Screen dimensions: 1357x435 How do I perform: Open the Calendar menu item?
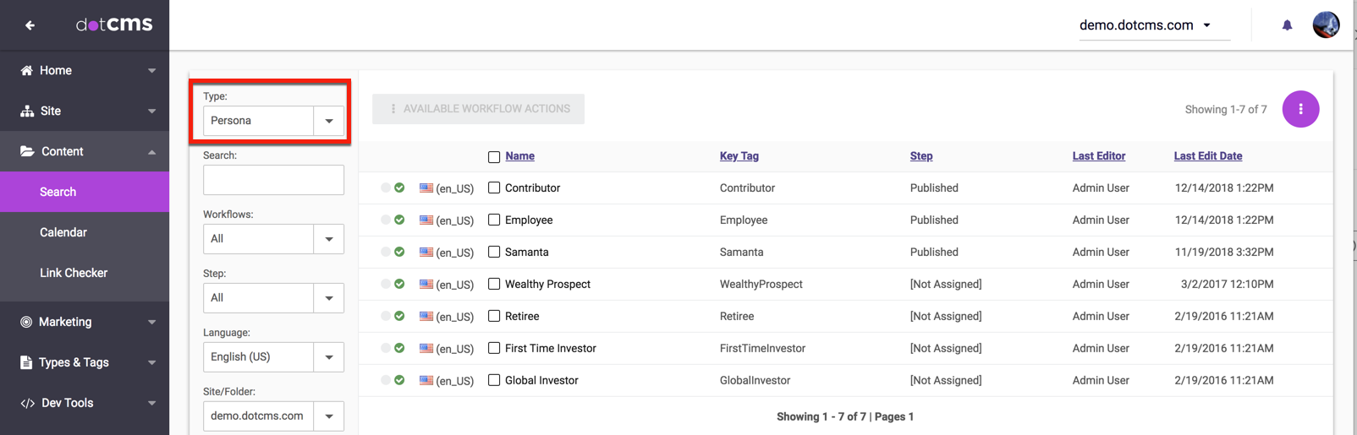click(63, 232)
